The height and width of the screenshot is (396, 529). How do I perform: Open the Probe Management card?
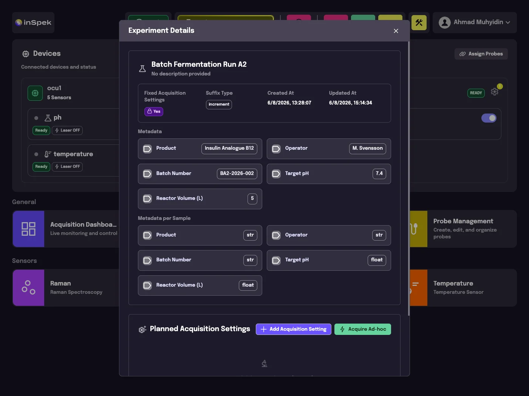coord(463,229)
